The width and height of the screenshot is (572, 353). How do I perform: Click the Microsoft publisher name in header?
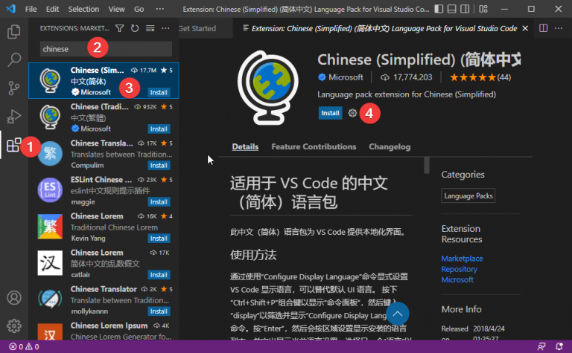click(x=346, y=77)
